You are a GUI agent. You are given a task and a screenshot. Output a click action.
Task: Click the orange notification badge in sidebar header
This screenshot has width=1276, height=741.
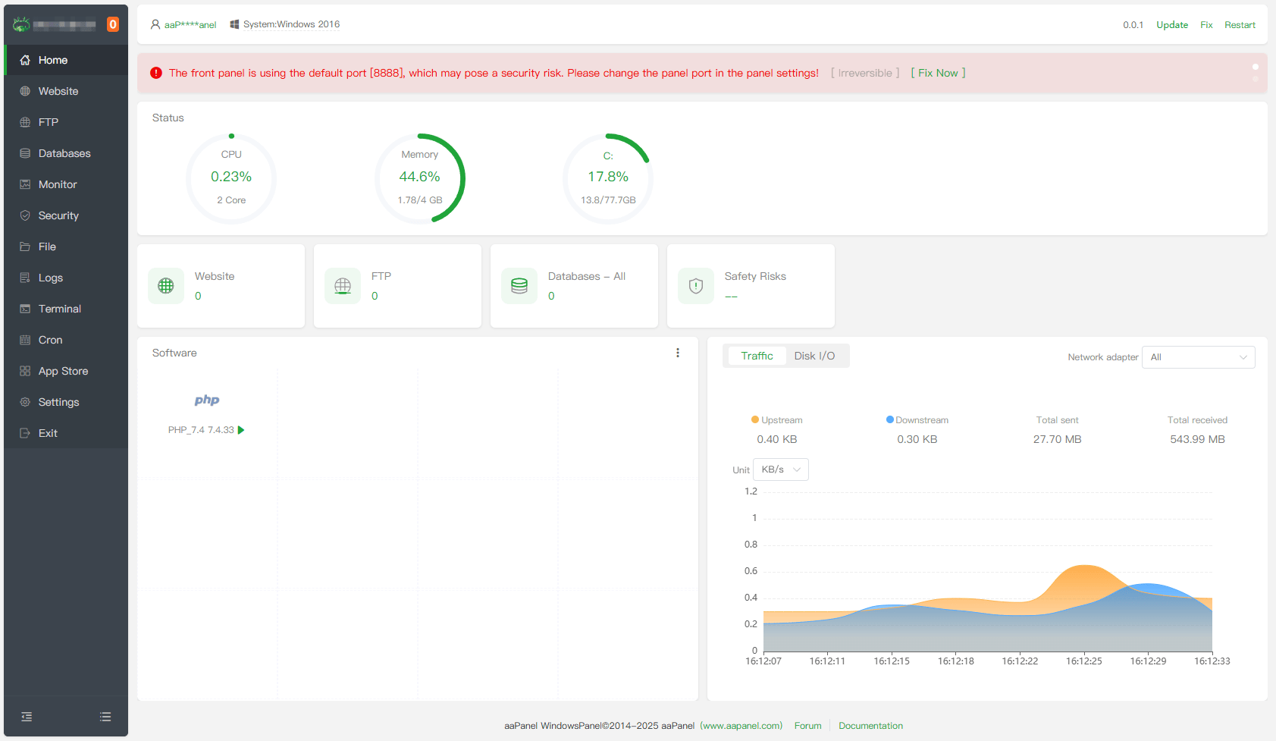point(113,24)
